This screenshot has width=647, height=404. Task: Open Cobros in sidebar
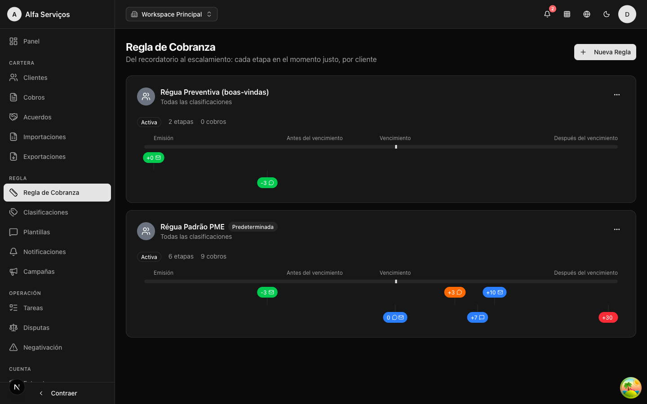pyautogui.click(x=57, y=97)
